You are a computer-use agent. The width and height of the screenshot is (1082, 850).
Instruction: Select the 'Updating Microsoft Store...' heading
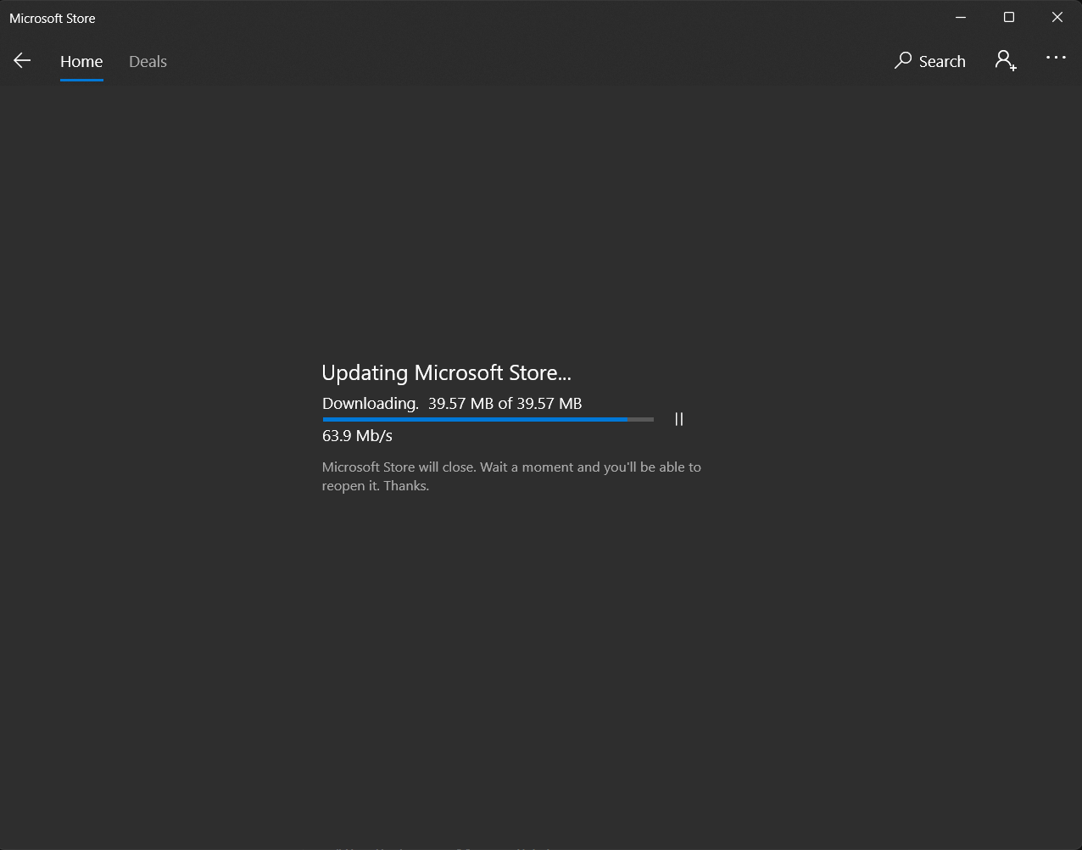tap(447, 372)
